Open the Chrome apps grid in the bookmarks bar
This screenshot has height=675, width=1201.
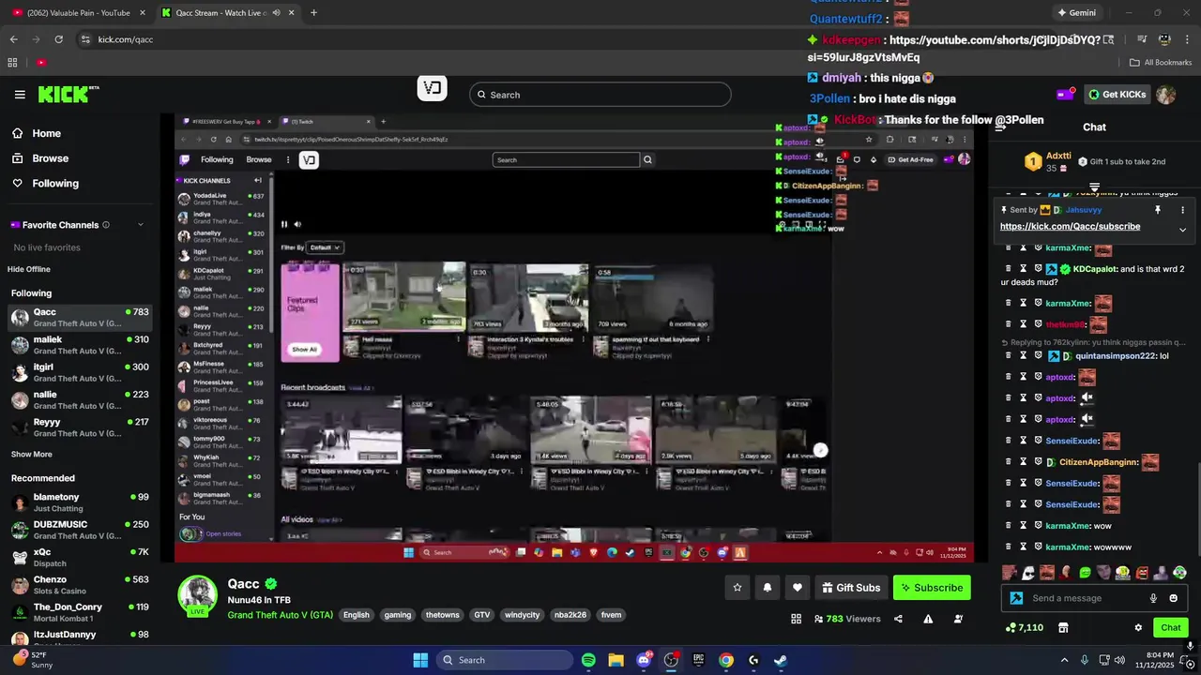pos(12,63)
